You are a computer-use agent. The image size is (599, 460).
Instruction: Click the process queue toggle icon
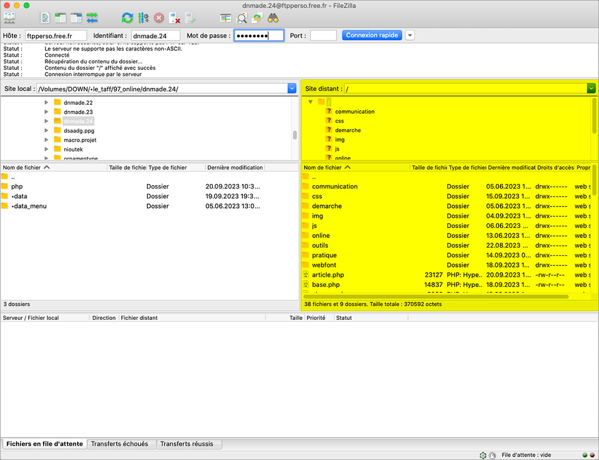[x=143, y=18]
